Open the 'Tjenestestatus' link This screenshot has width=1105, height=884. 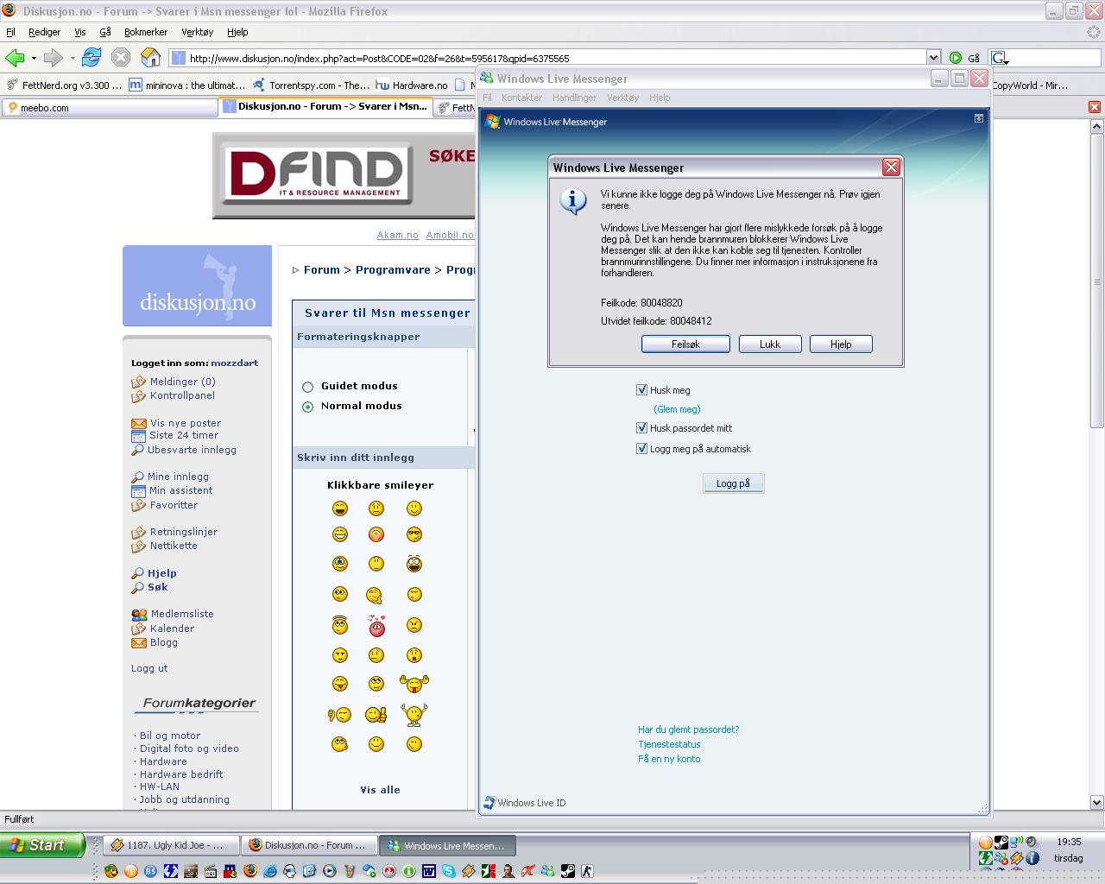pyautogui.click(x=669, y=744)
